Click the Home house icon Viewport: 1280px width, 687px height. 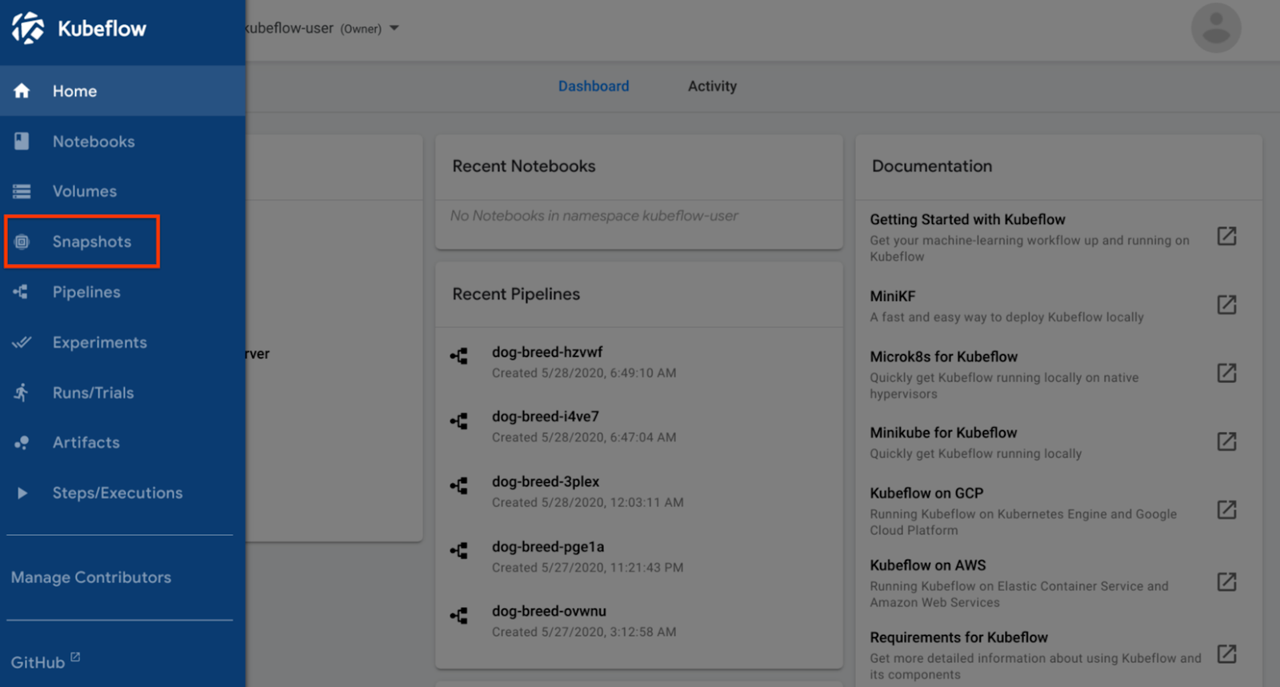click(22, 91)
